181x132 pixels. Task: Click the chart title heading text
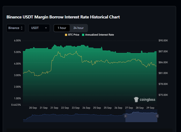point(63,17)
